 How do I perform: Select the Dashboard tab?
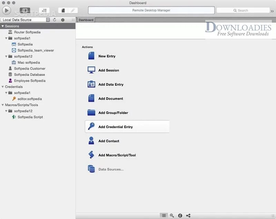click(86, 20)
